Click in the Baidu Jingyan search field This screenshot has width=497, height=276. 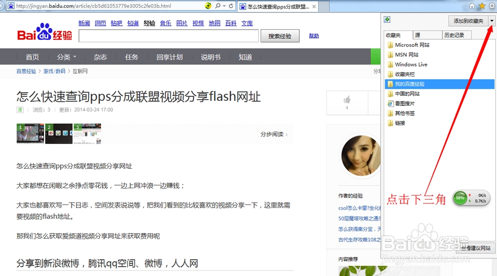[x=168, y=36]
